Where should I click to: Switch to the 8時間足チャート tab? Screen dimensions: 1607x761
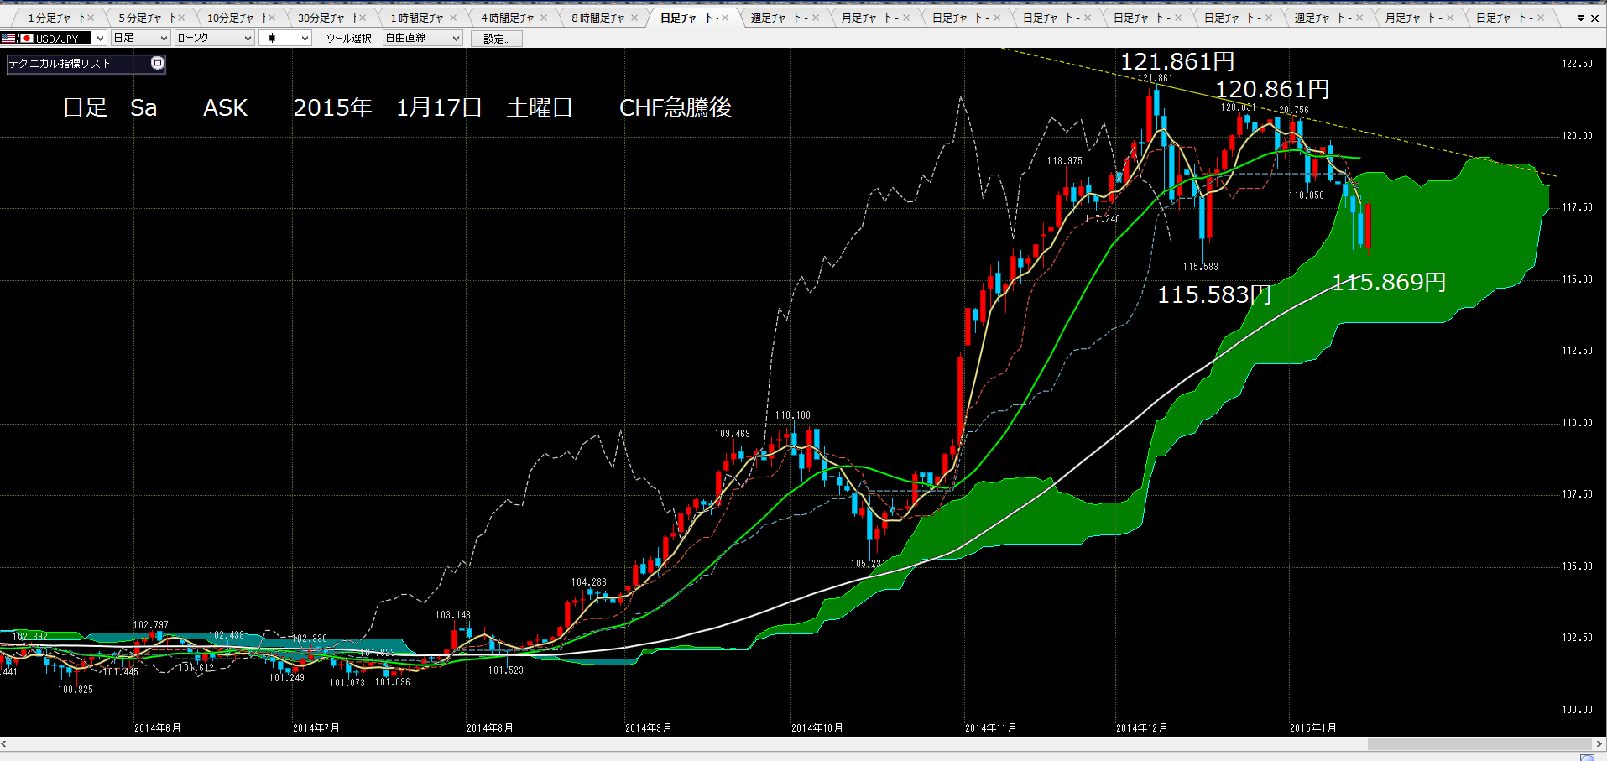click(x=599, y=18)
